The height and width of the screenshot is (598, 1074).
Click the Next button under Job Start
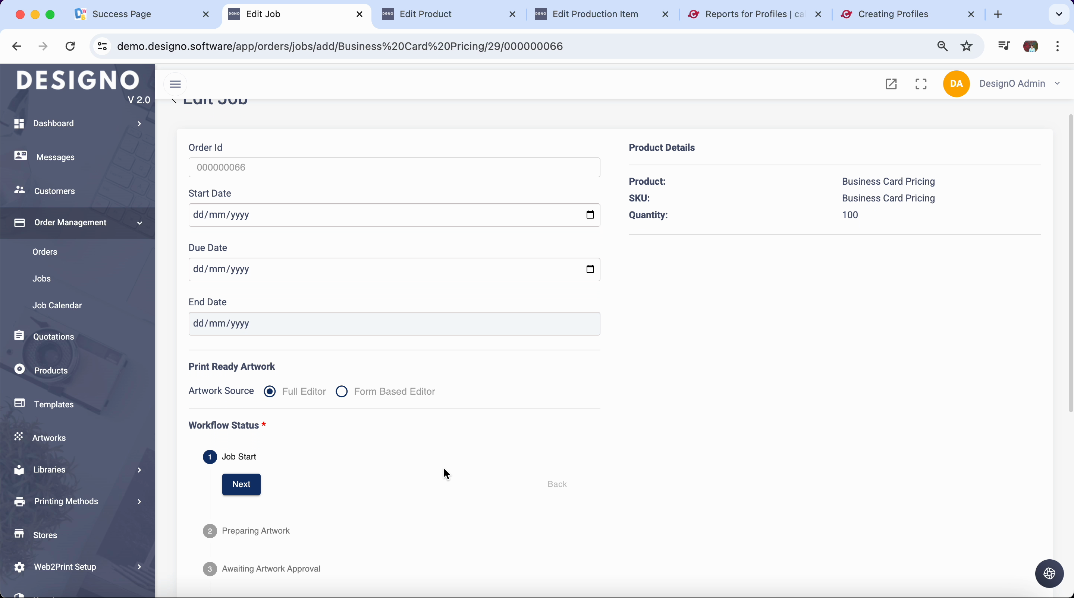point(241,484)
